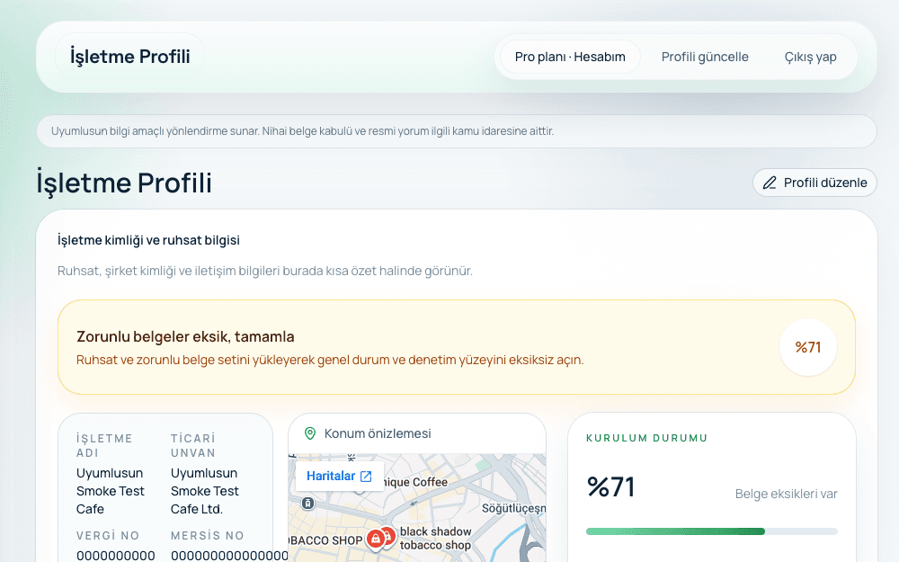The height and width of the screenshot is (562, 899).
Task: Click the Söğütlüçeşme label on map
Action: point(513,508)
